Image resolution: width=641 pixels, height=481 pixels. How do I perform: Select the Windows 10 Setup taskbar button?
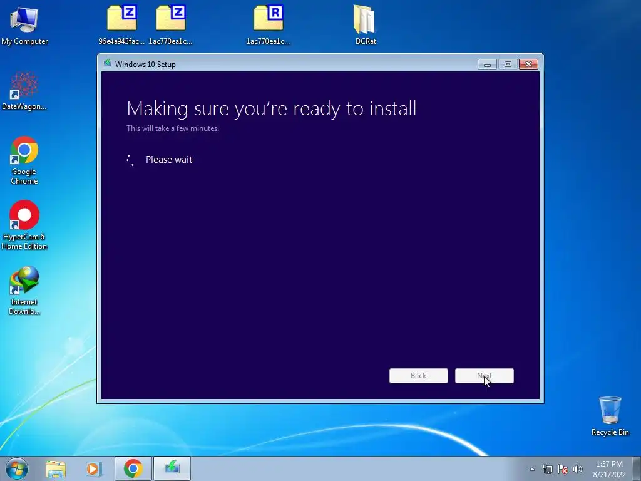point(172,468)
